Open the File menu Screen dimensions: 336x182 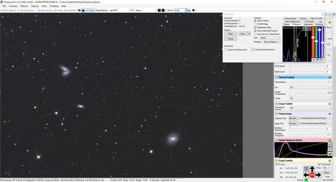[x=4, y=6]
